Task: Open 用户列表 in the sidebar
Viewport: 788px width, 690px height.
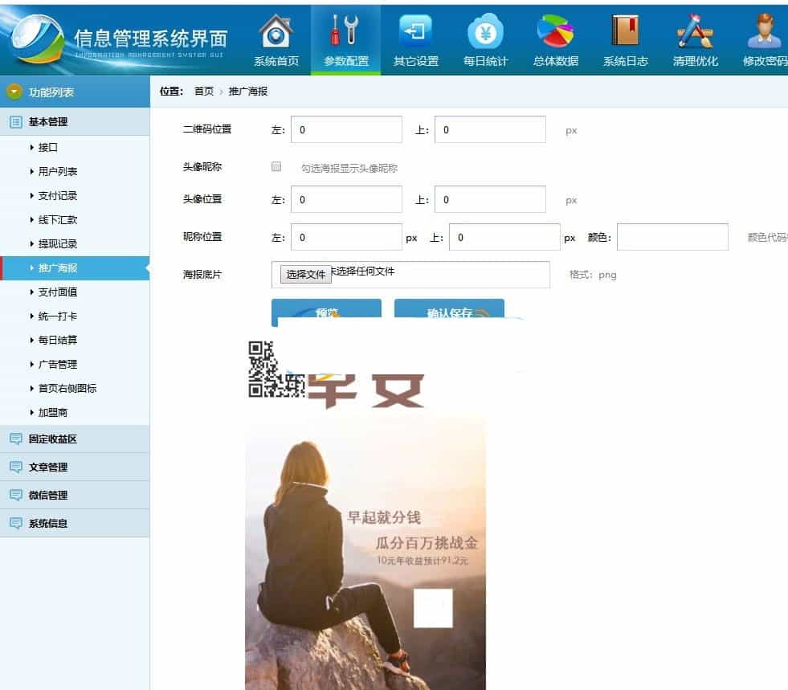Action: tap(58, 171)
